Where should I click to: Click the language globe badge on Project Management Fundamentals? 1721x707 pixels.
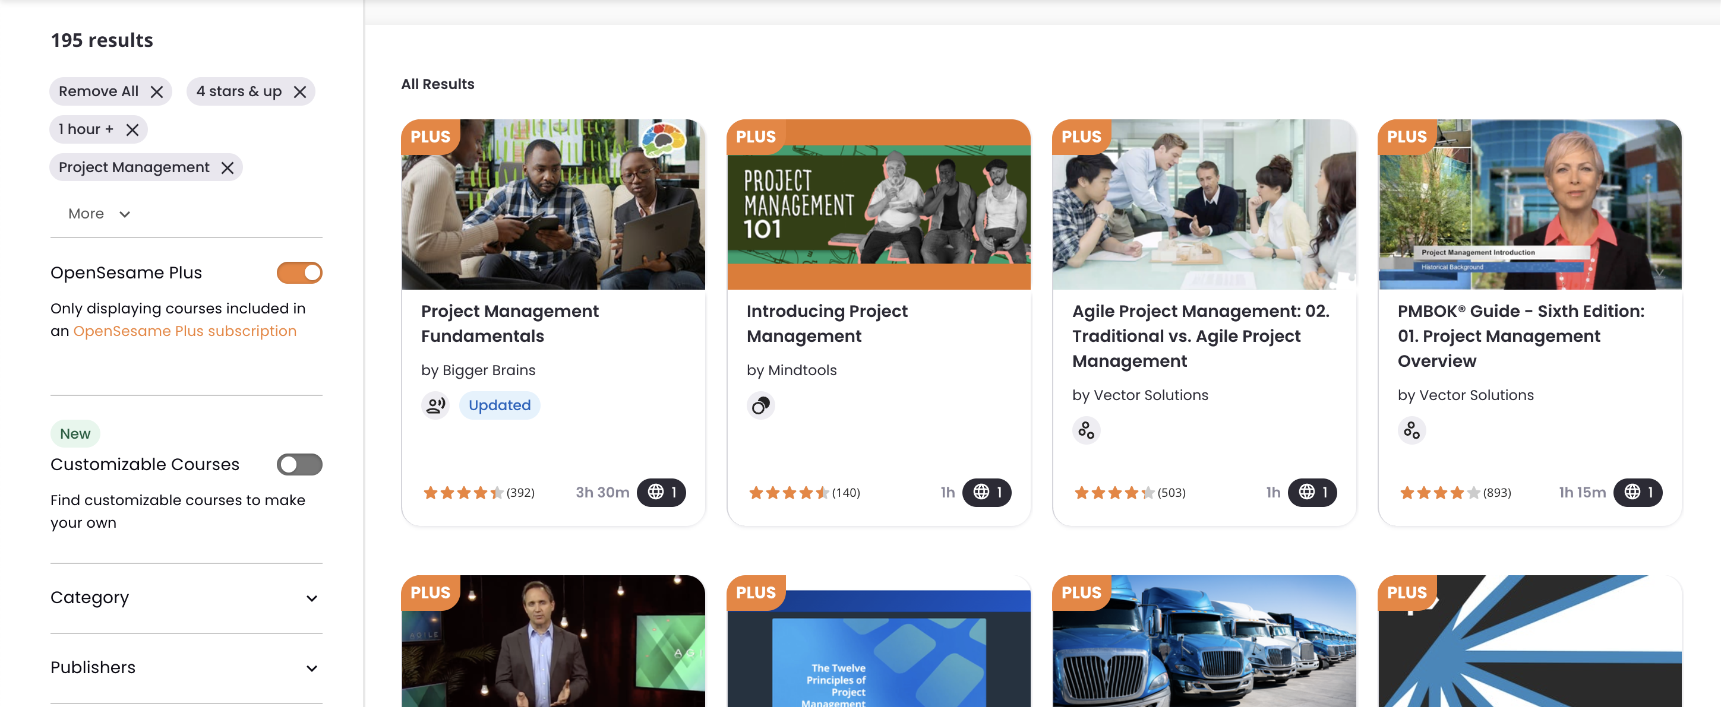point(661,493)
